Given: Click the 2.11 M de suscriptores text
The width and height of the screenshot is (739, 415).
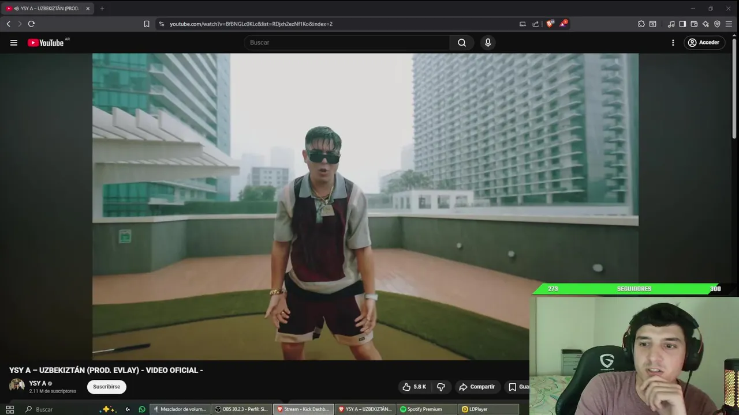Looking at the screenshot, I should coord(53,391).
